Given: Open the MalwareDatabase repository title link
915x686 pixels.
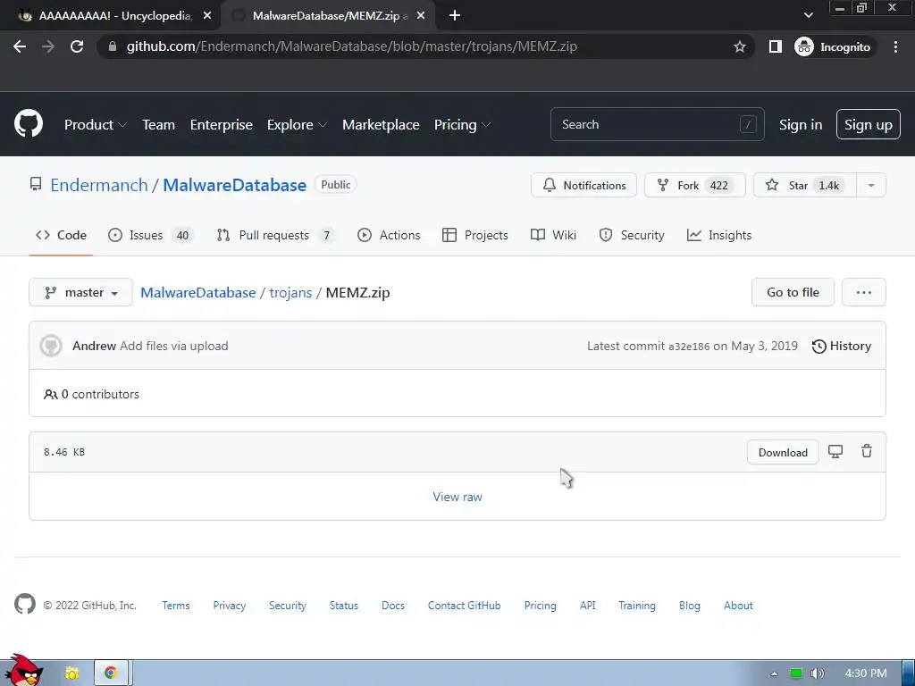Looking at the screenshot, I should pyautogui.click(x=235, y=185).
